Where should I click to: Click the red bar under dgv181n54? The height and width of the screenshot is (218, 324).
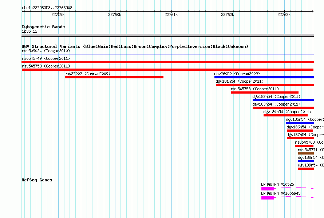tap(265, 85)
